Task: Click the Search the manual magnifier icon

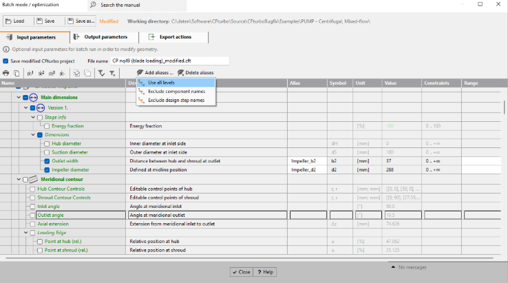Action: click(x=94, y=5)
